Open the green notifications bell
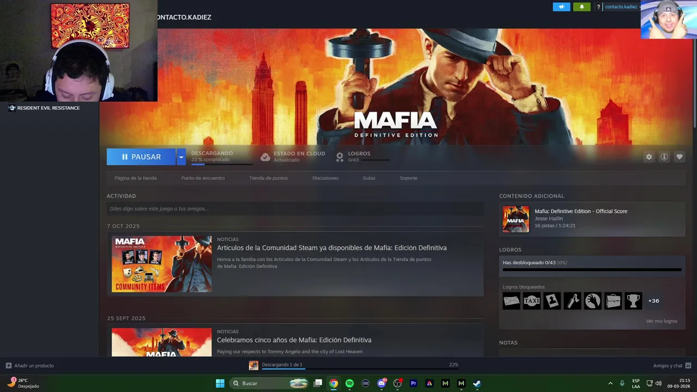This screenshot has width=697, height=392. [x=582, y=7]
